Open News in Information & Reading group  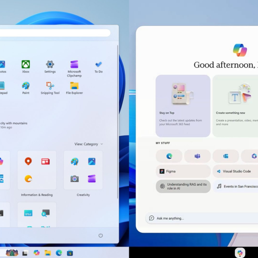[46, 161]
